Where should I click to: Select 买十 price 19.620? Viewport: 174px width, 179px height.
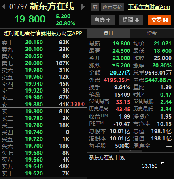click(34, 173)
